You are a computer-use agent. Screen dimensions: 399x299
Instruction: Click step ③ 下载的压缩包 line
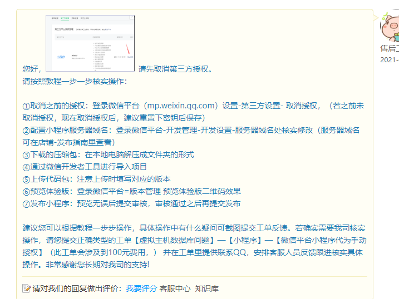tap(108, 155)
